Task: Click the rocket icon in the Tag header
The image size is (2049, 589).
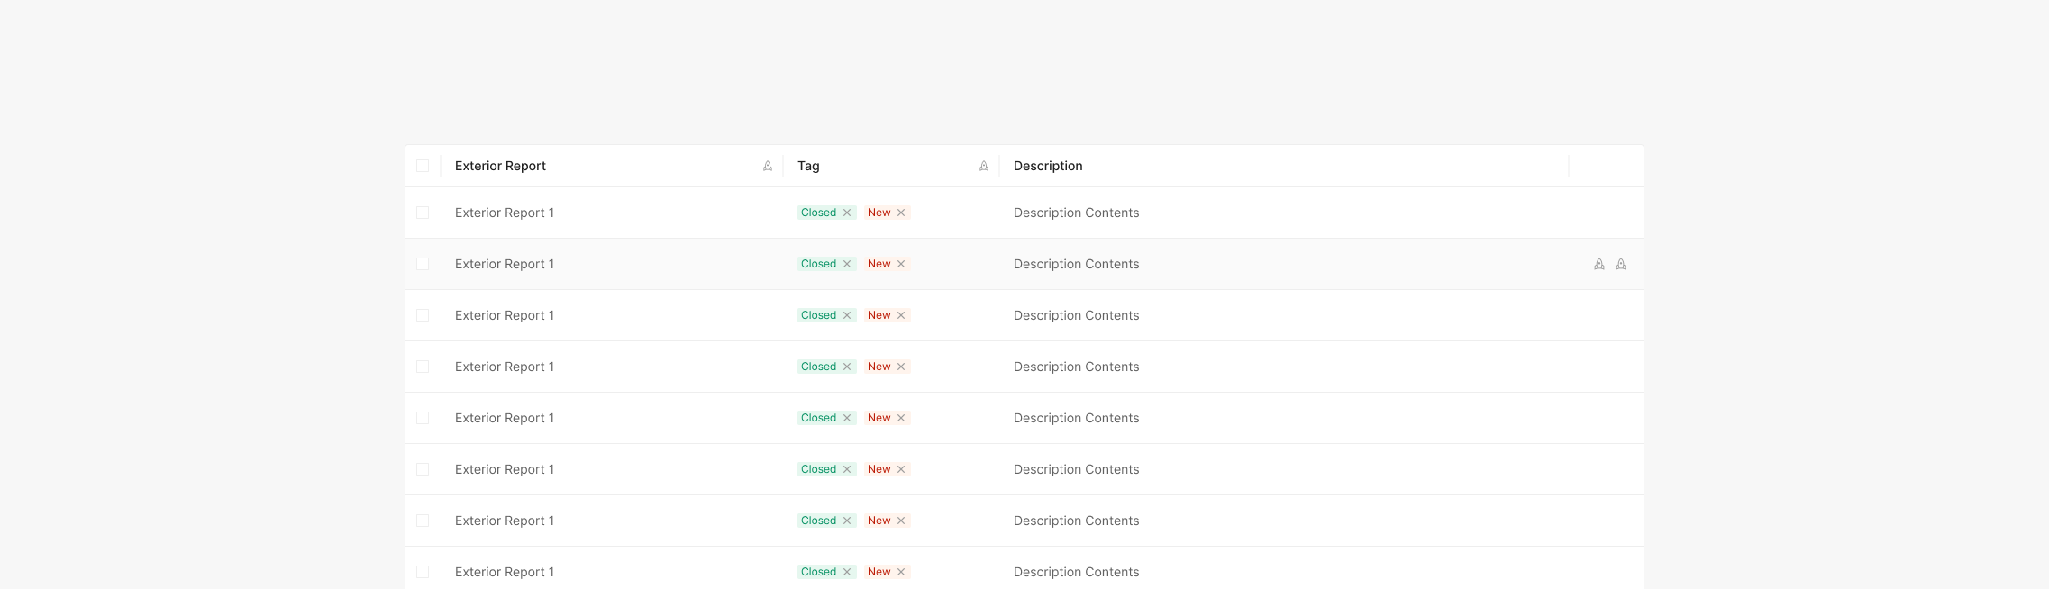Action: (x=984, y=166)
